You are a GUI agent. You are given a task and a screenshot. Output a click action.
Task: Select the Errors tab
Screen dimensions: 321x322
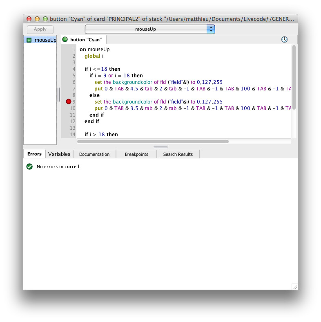pyautogui.click(x=34, y=154)
